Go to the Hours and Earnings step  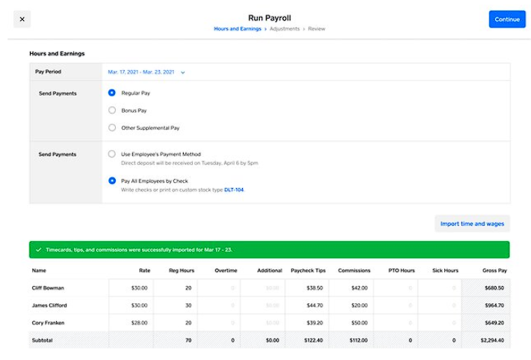[x=237, y=29]
